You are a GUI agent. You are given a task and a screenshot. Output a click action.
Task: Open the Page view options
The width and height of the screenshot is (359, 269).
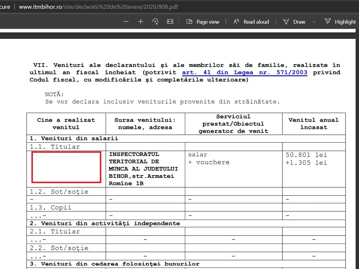[203, 22]
